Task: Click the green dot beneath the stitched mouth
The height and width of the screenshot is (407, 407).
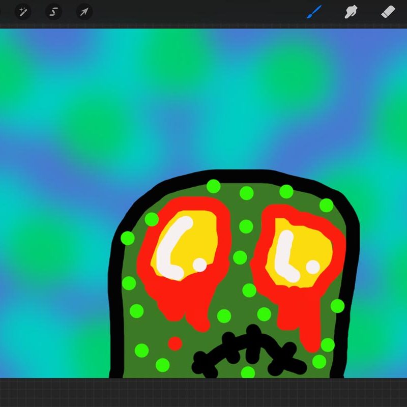Action: 248,372
